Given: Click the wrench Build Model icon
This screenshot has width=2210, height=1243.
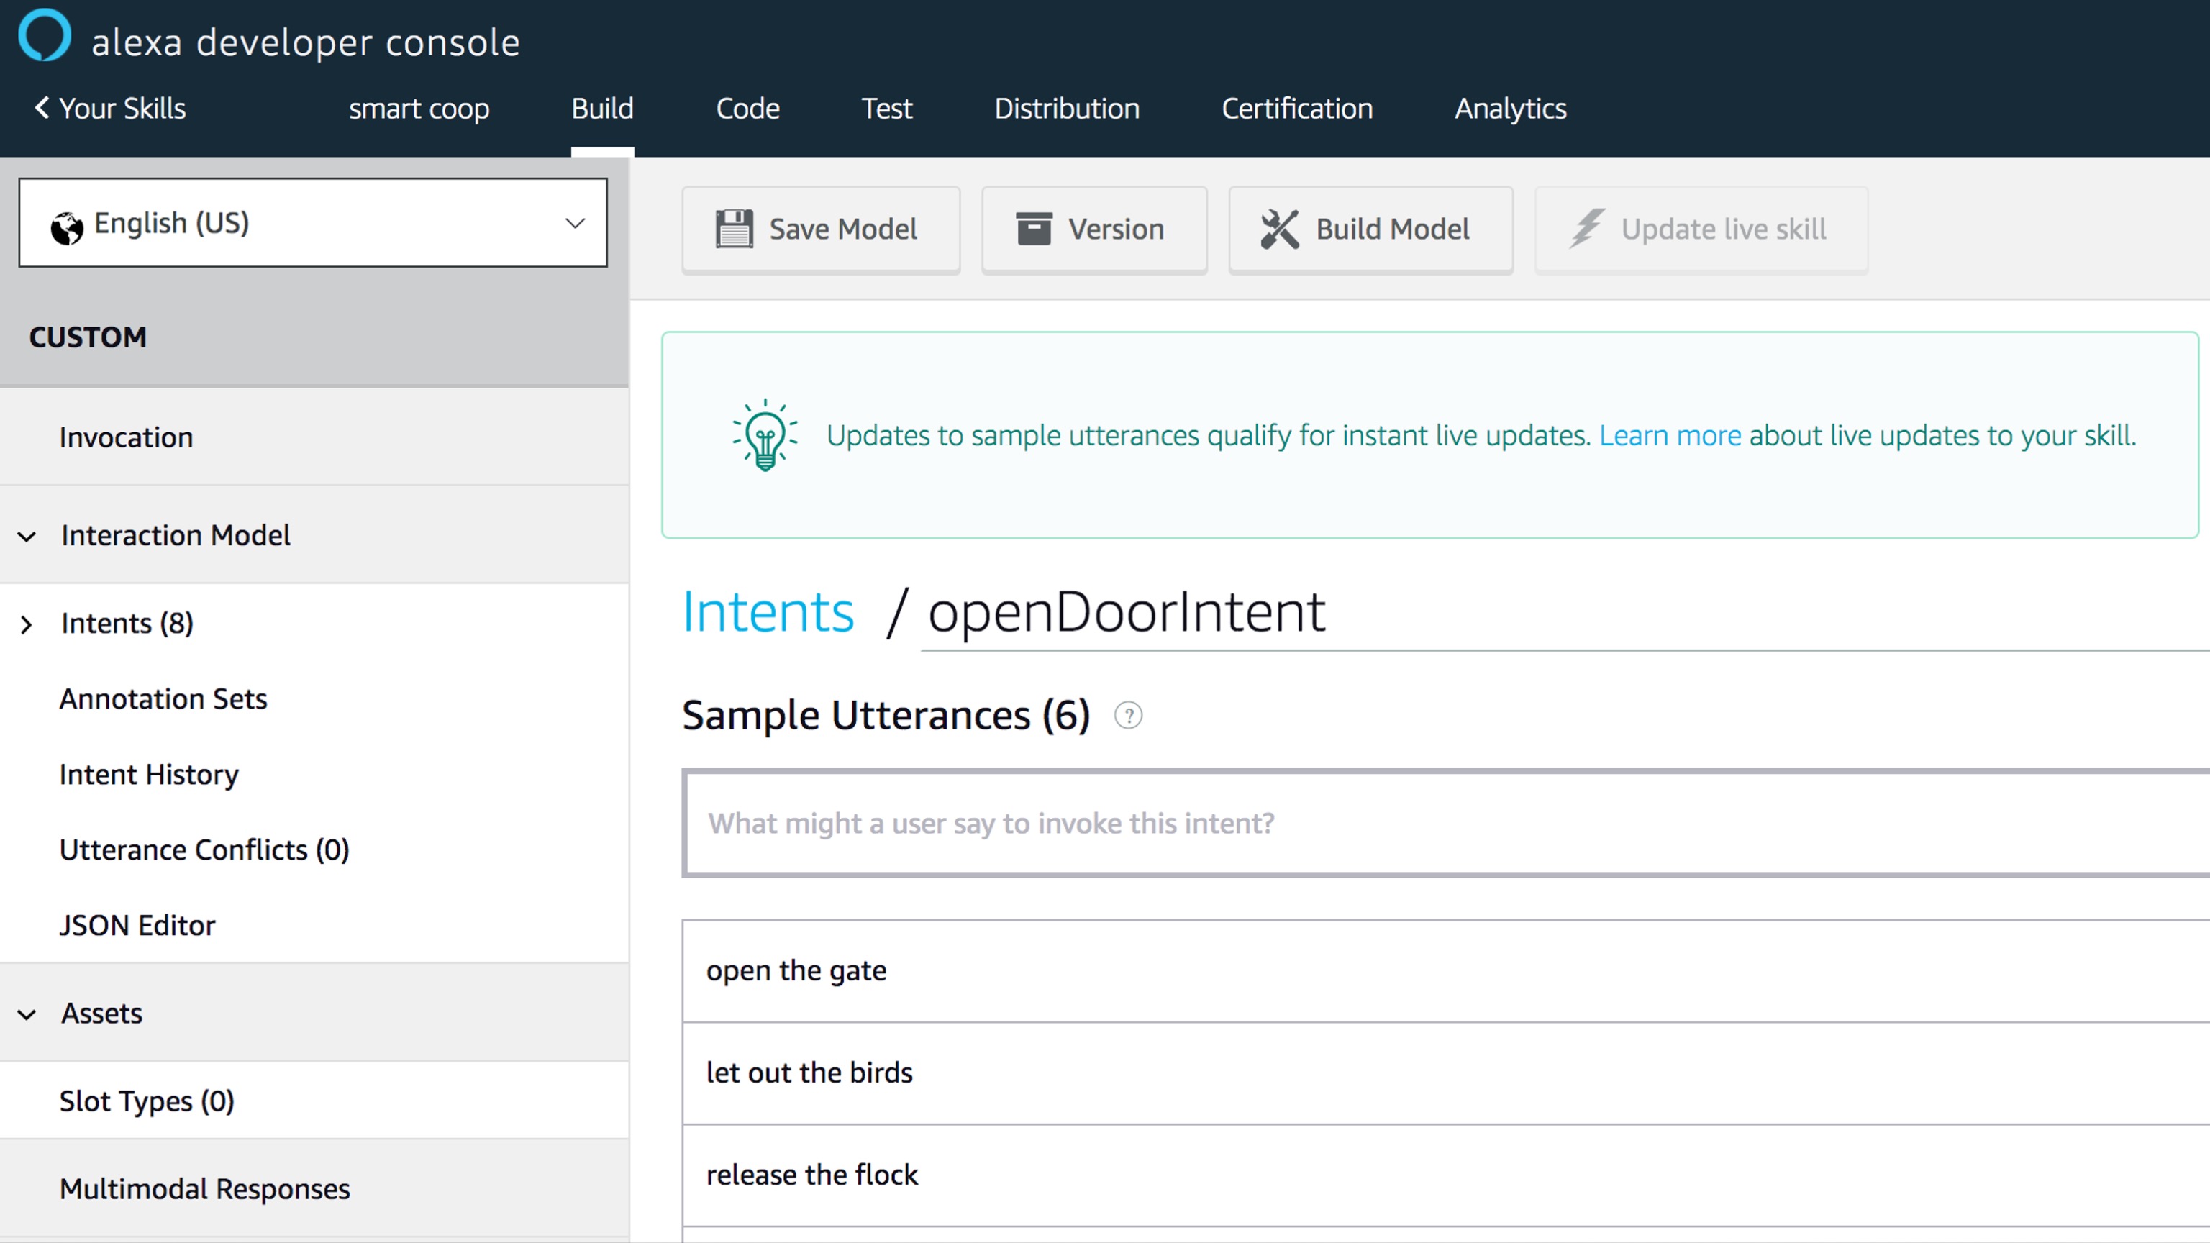Looking at the screenshot, I should [x=1279, y=229].
